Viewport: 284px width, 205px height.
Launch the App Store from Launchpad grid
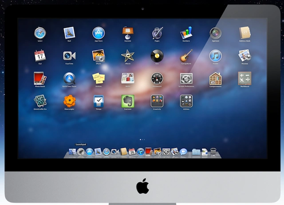(x=99, y=33)
